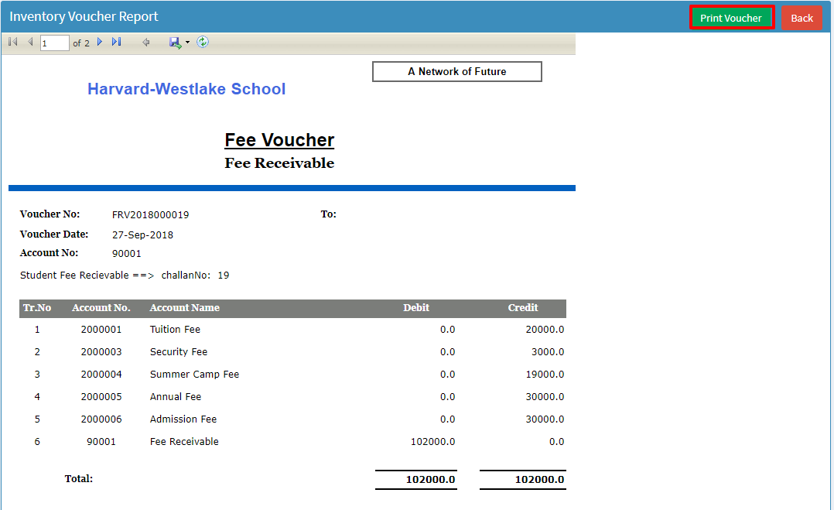Refresh the report
Screen dimensions: 834x510
[x=203, y=42]
